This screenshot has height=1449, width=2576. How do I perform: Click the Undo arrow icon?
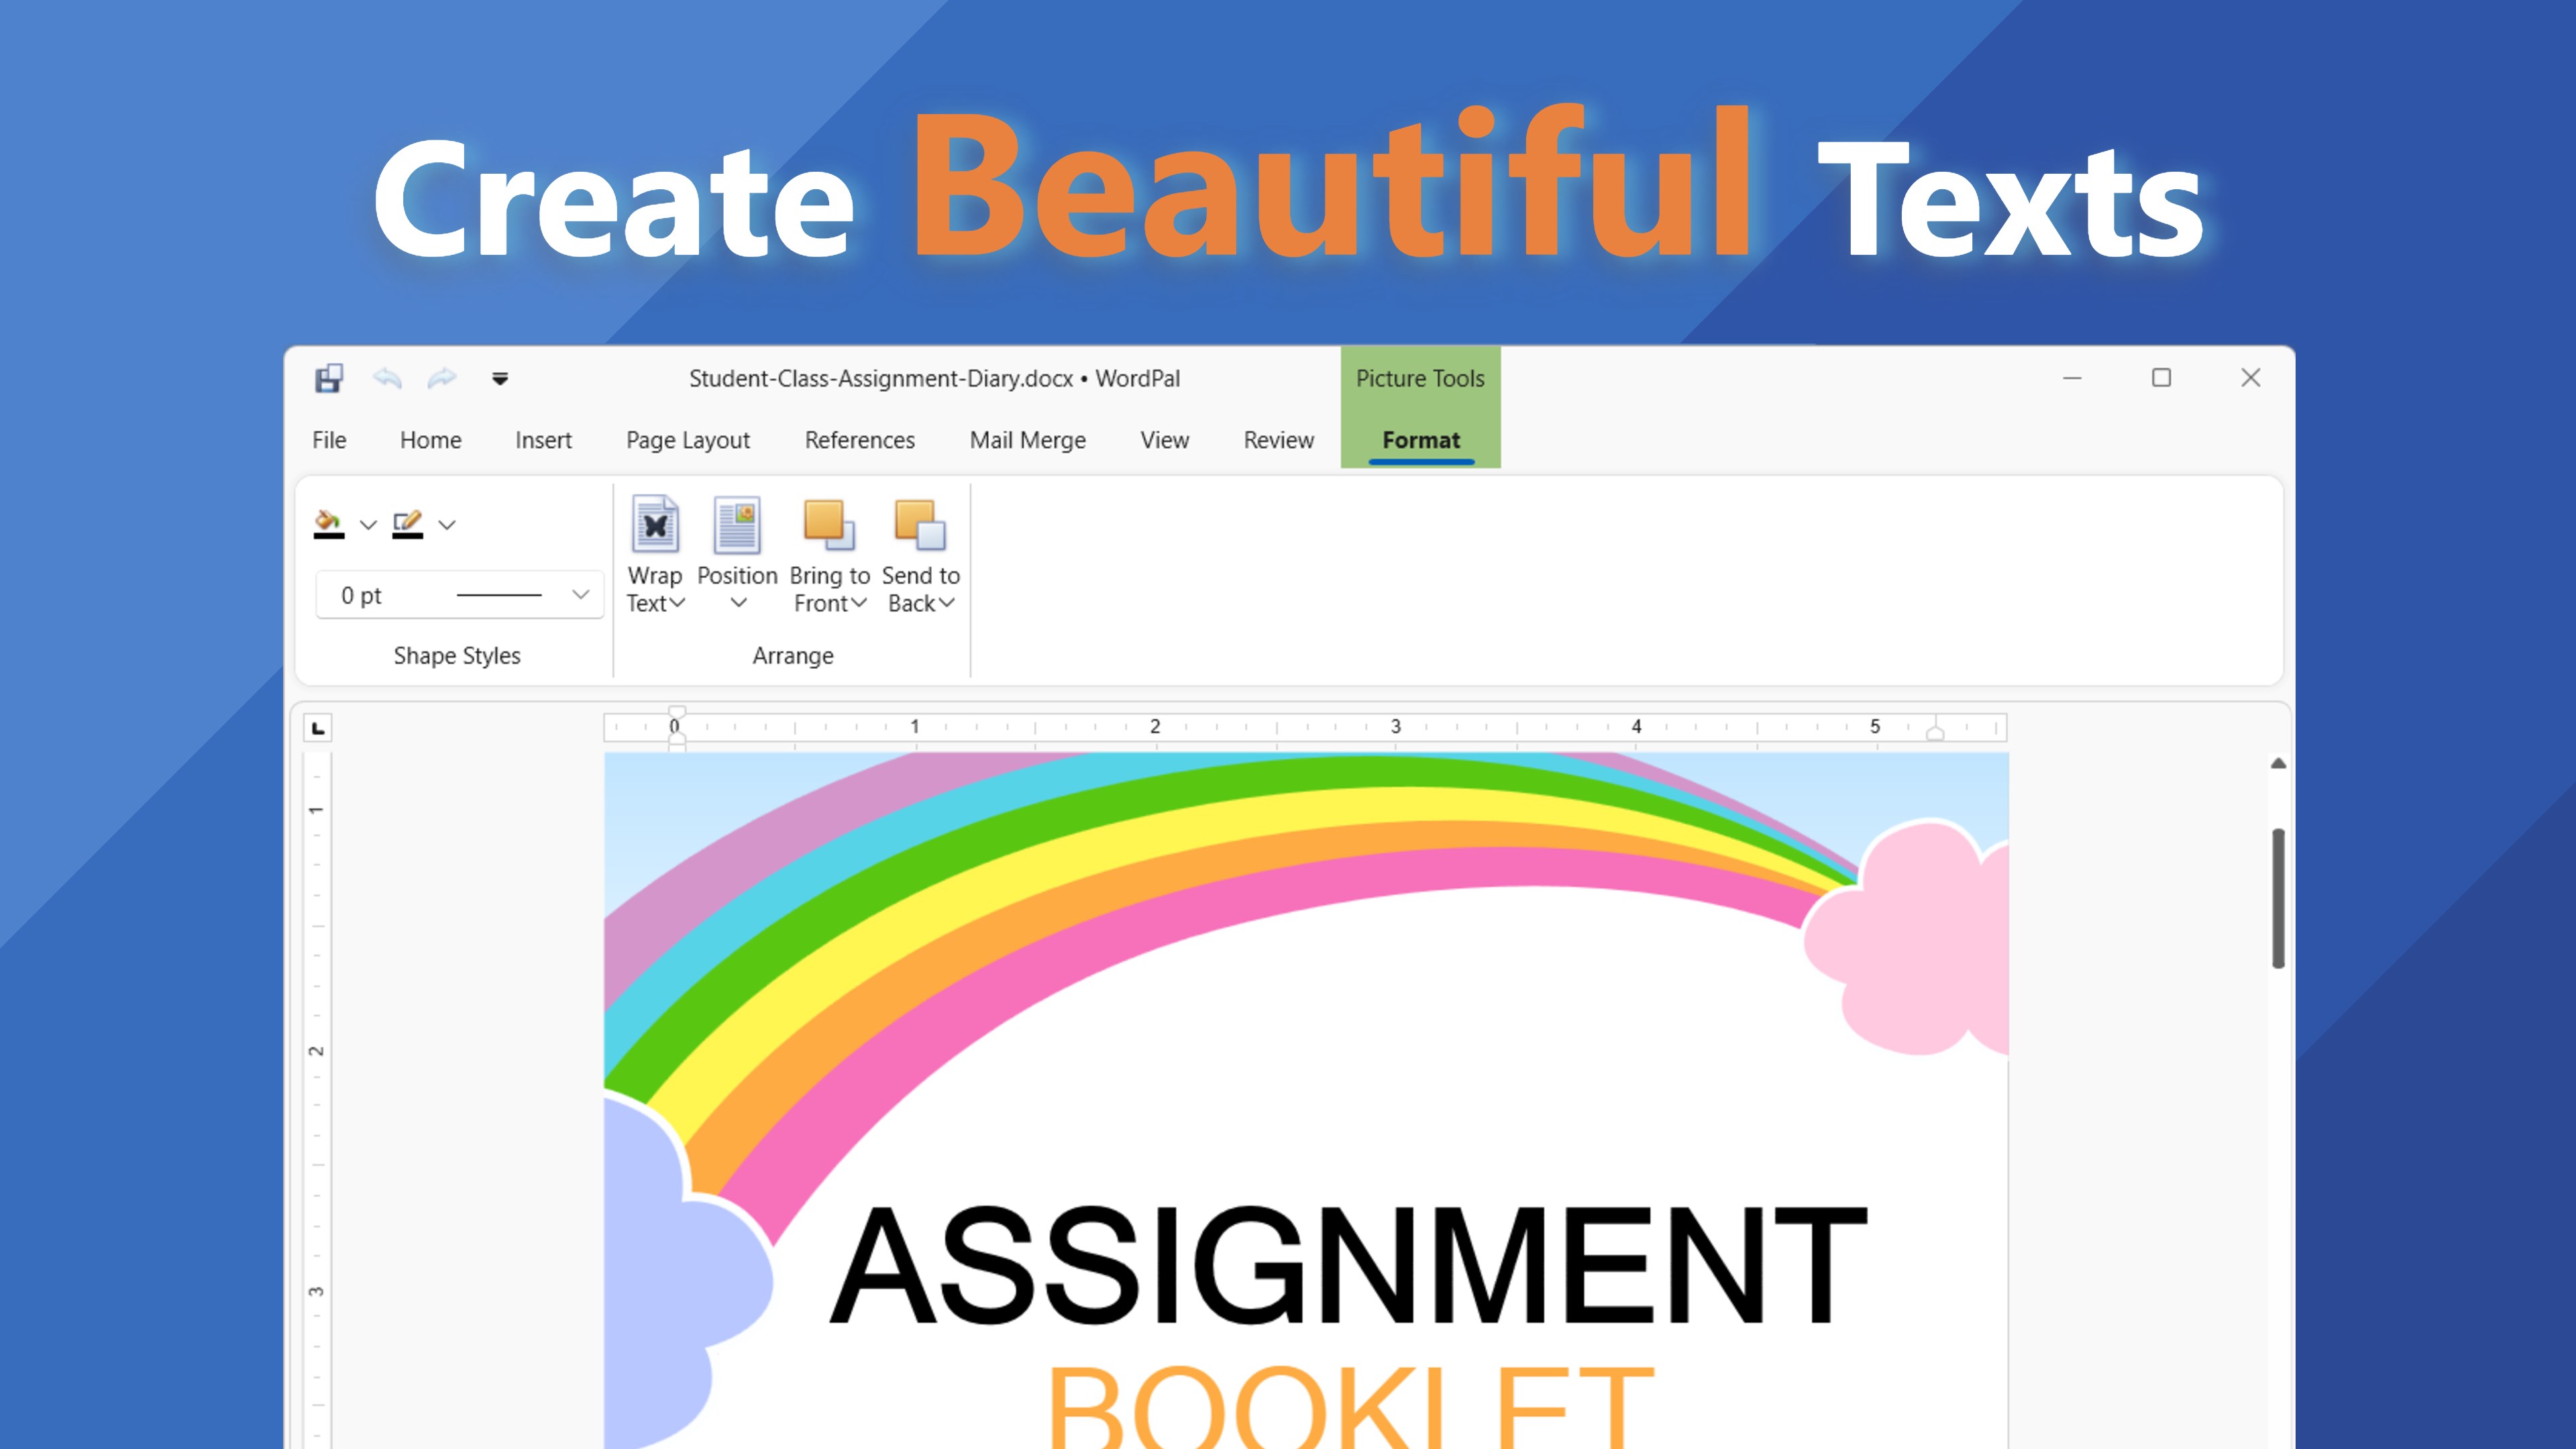pos(389,379)
